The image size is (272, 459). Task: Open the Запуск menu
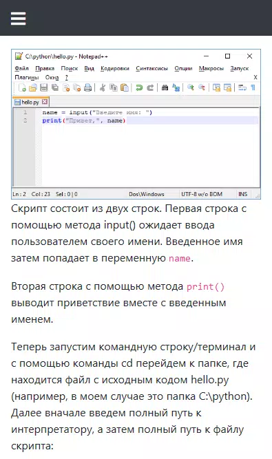239,69
